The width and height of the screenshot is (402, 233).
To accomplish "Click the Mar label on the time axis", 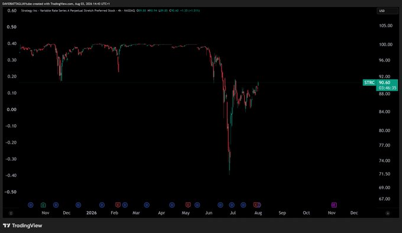I will coord(136,213).
